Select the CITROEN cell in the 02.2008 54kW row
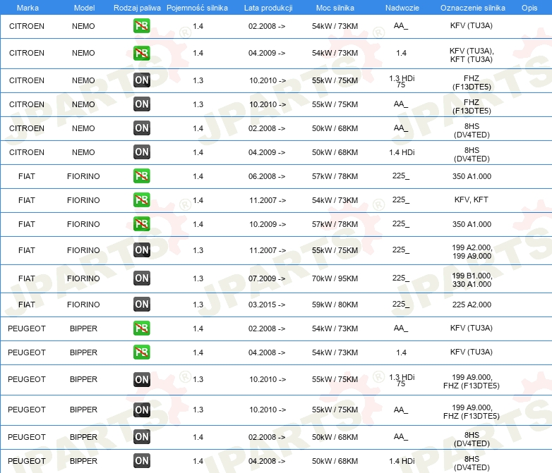 (27, 26)
